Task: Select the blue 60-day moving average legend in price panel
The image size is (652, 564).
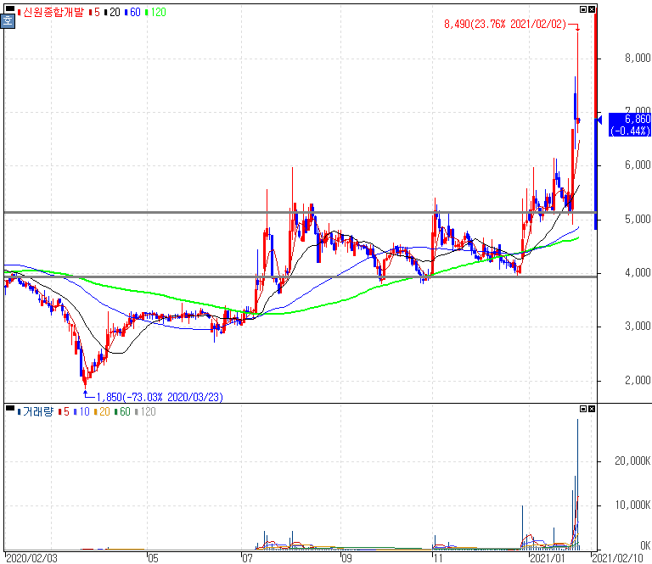Action: [x=132, y=13]
